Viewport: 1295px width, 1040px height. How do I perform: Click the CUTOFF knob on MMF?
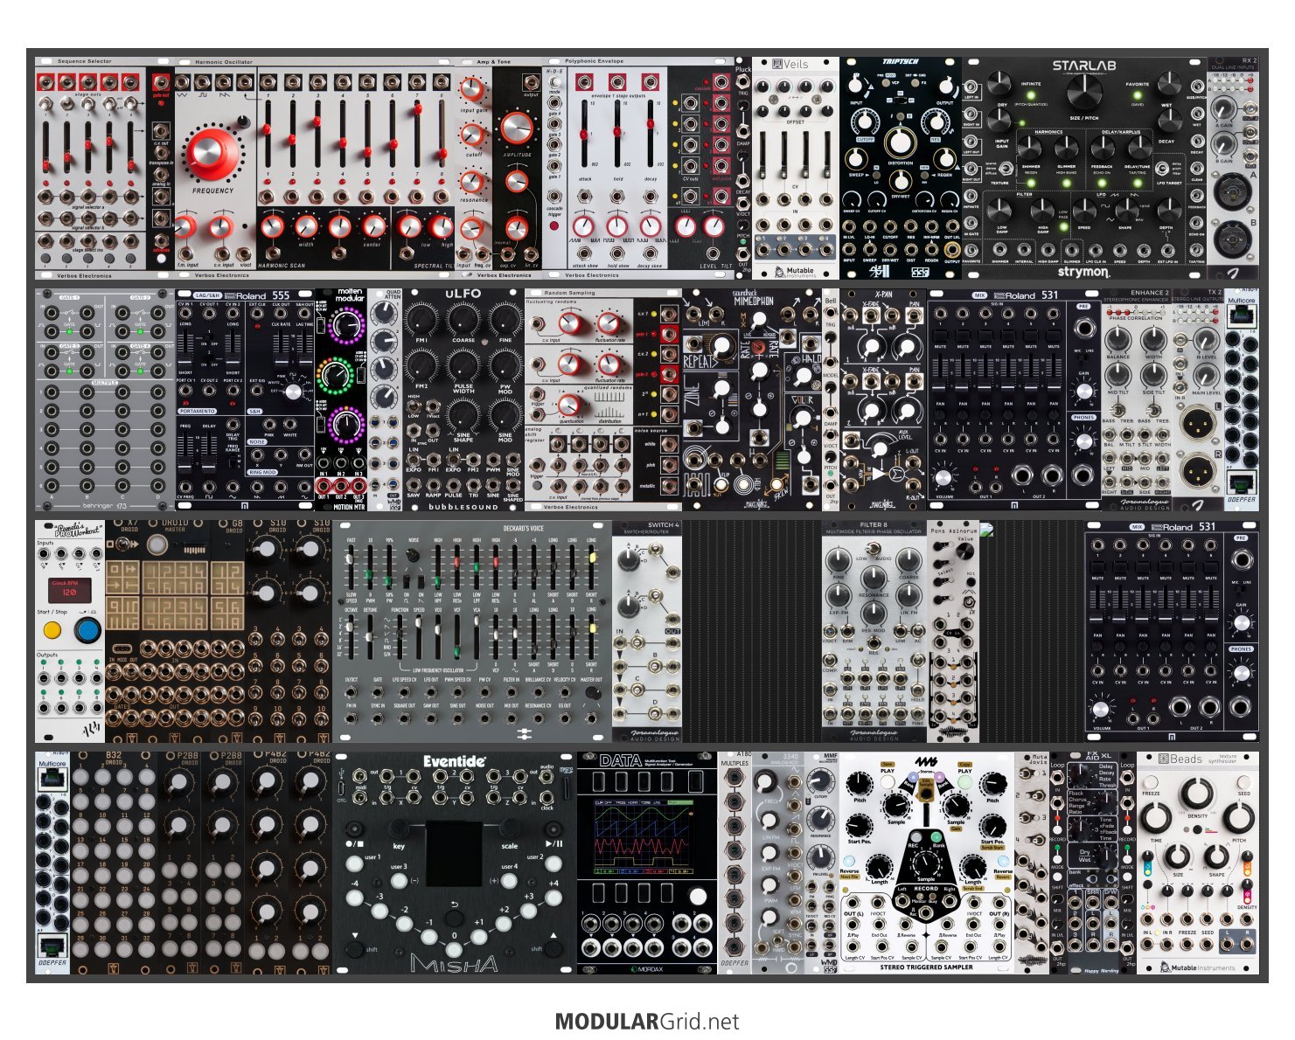click(x=821, y=780)
